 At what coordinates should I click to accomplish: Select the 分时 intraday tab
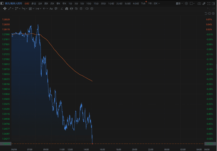pyautogui.click(x=27, y=4)
